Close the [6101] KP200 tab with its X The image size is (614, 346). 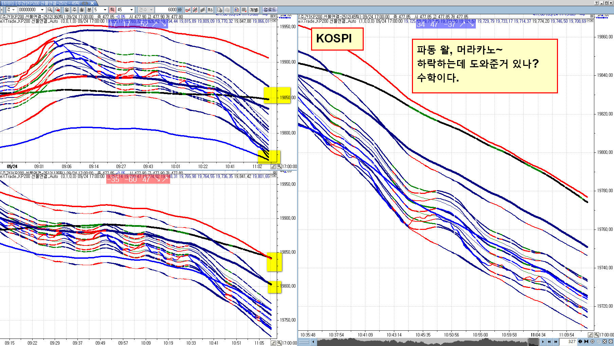pos(92,3)
